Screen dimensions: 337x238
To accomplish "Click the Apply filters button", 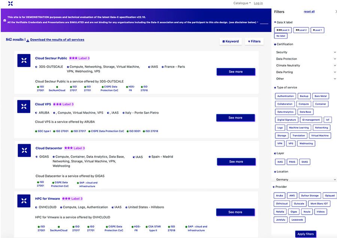I will (x=306, y=234).
